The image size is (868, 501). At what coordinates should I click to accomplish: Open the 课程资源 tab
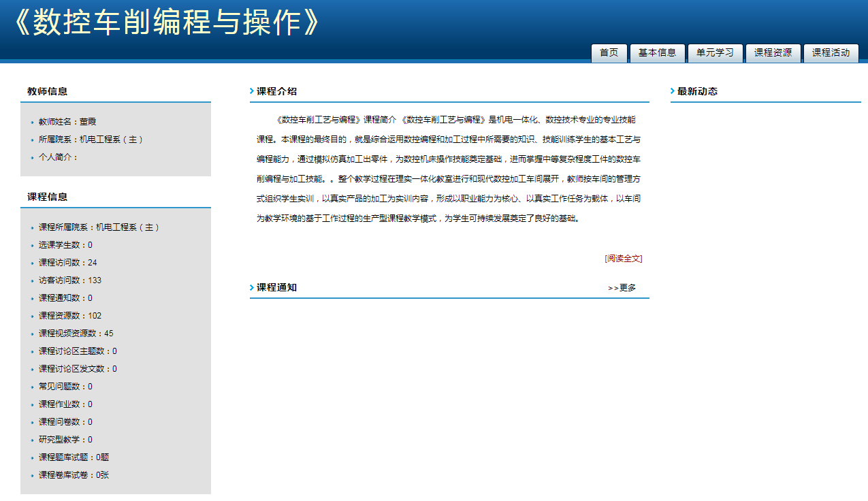tap(773, 53)
